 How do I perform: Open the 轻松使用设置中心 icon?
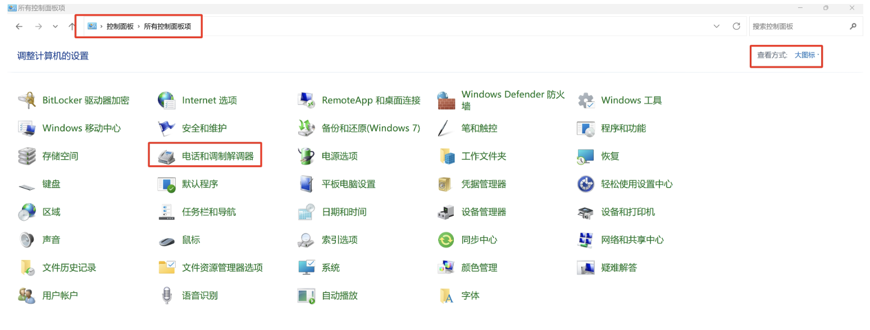pos(586,184)
